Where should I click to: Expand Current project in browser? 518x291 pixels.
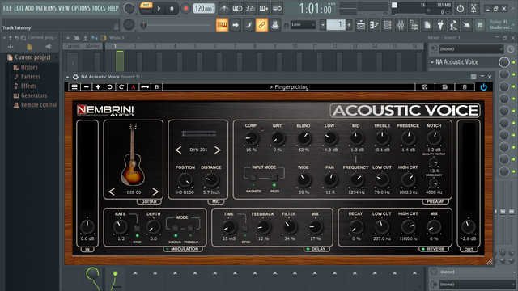[32, 57]
